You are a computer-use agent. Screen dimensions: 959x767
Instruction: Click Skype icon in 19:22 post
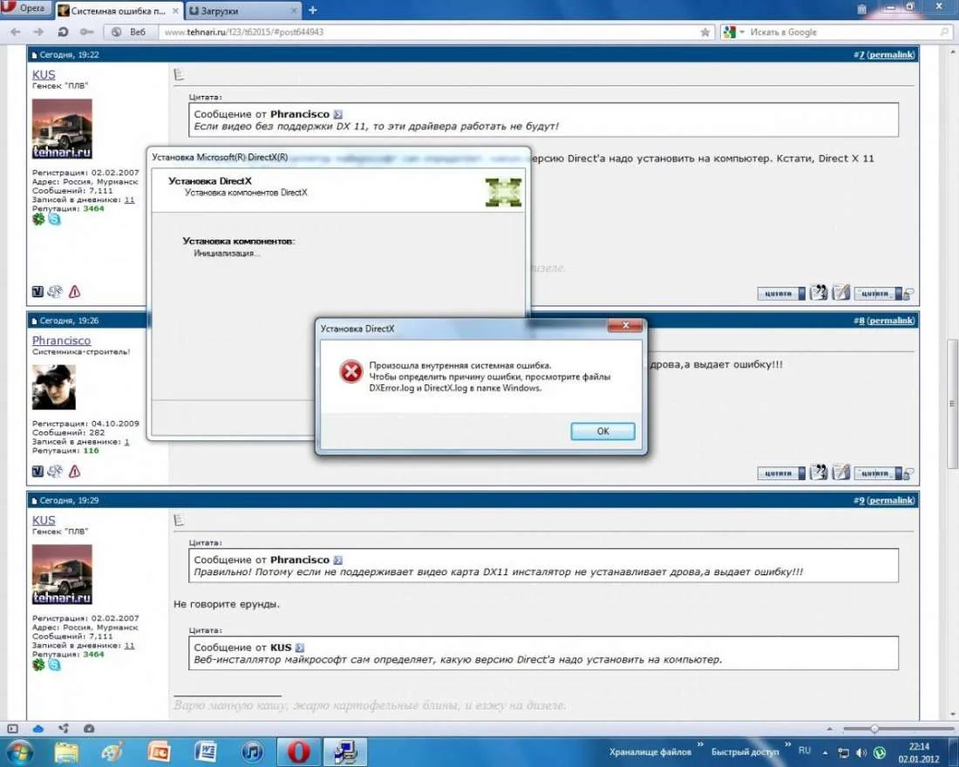click(x=54, y=219)
